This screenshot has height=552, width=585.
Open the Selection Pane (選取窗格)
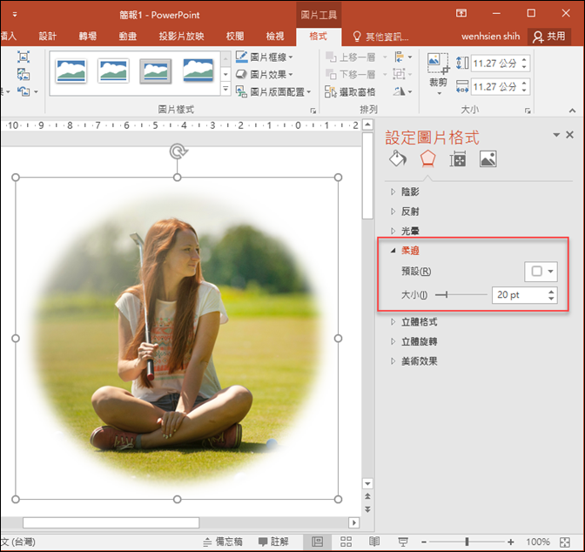[350, 91]
